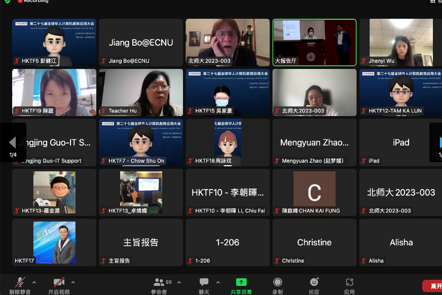Open the 应用 apps panel
Screen dimensions: 442x295
tap(350, 286)
